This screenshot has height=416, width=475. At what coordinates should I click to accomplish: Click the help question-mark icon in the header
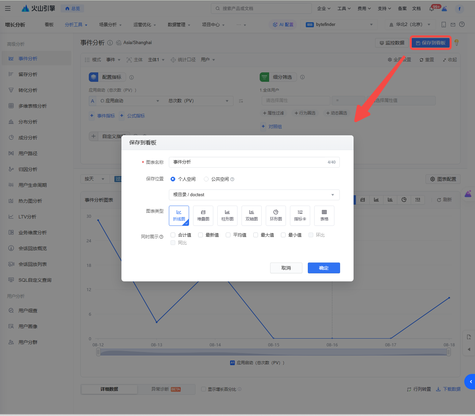tap(462, 24)
